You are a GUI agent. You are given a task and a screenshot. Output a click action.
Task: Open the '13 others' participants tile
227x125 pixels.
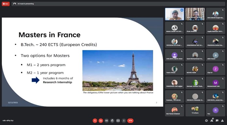click(x=195, y=110)
